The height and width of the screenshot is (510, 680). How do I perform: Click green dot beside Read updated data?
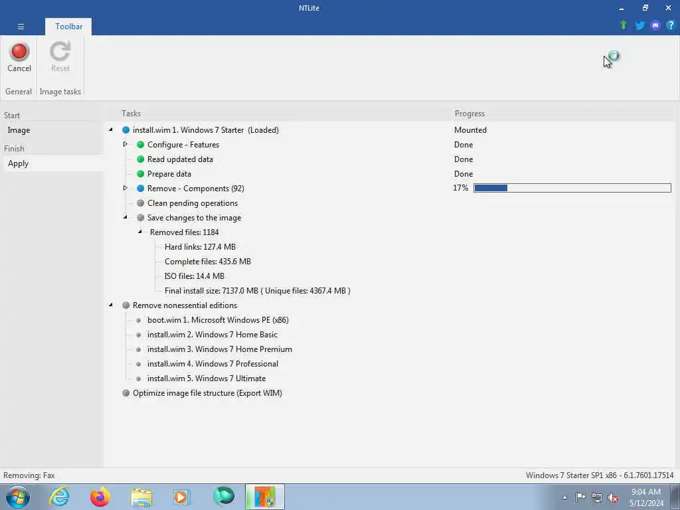[140, 159]
